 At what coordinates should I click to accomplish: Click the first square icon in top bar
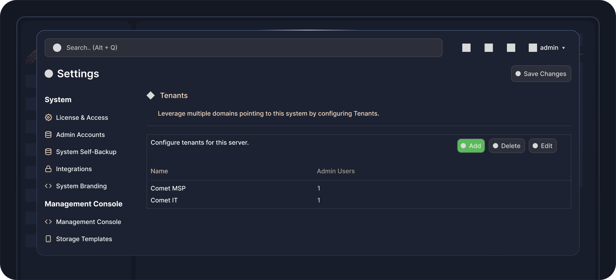coord(466,48)
